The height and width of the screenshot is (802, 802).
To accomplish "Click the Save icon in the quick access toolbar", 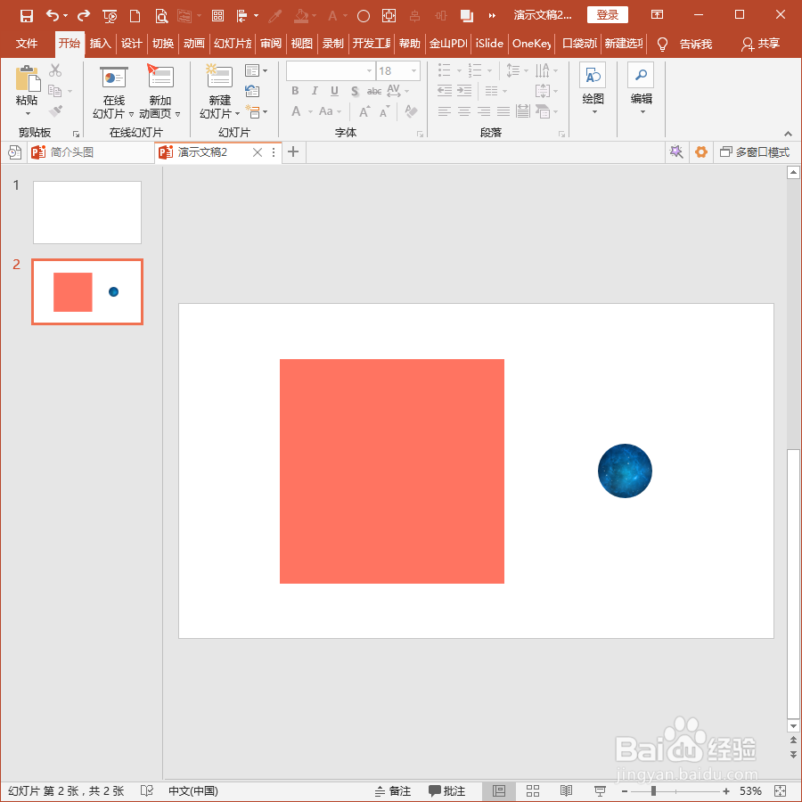I will [x=26, y=16].
